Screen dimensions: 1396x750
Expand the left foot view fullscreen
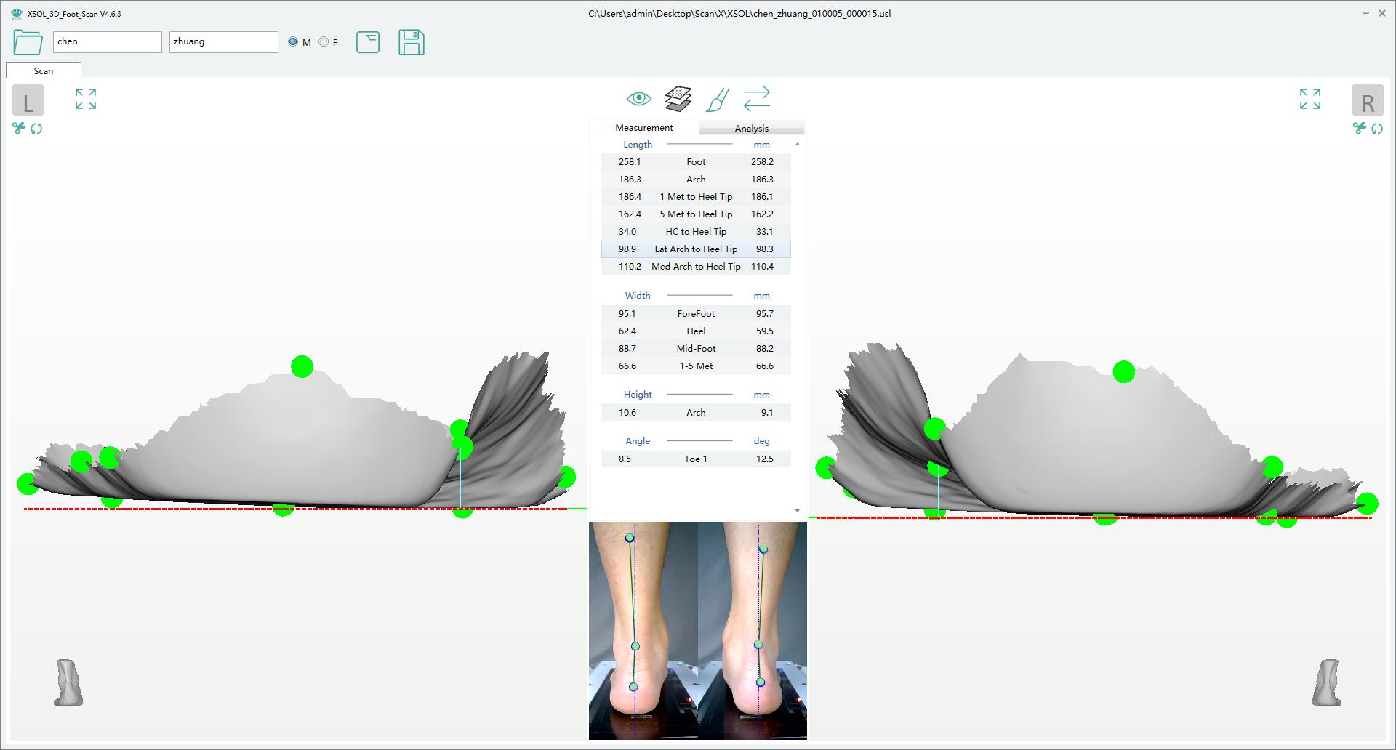tap(86, 99)
